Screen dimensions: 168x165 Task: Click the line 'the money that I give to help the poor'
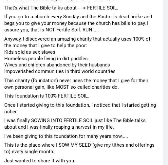(x=46, y=46)
